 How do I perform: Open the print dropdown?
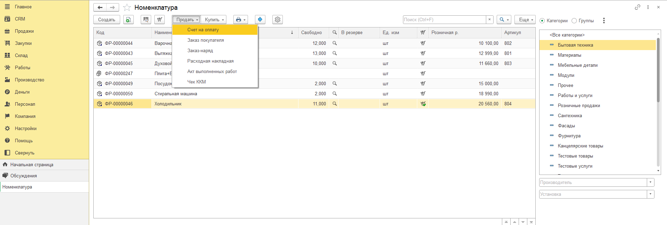tap(241, 19)
